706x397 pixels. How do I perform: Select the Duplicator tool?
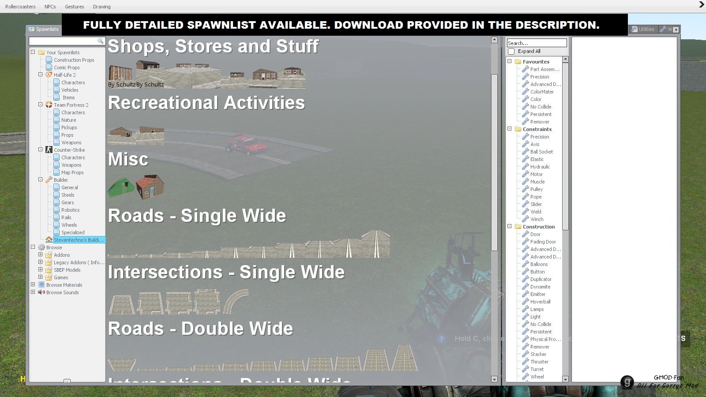click(541, 279)
